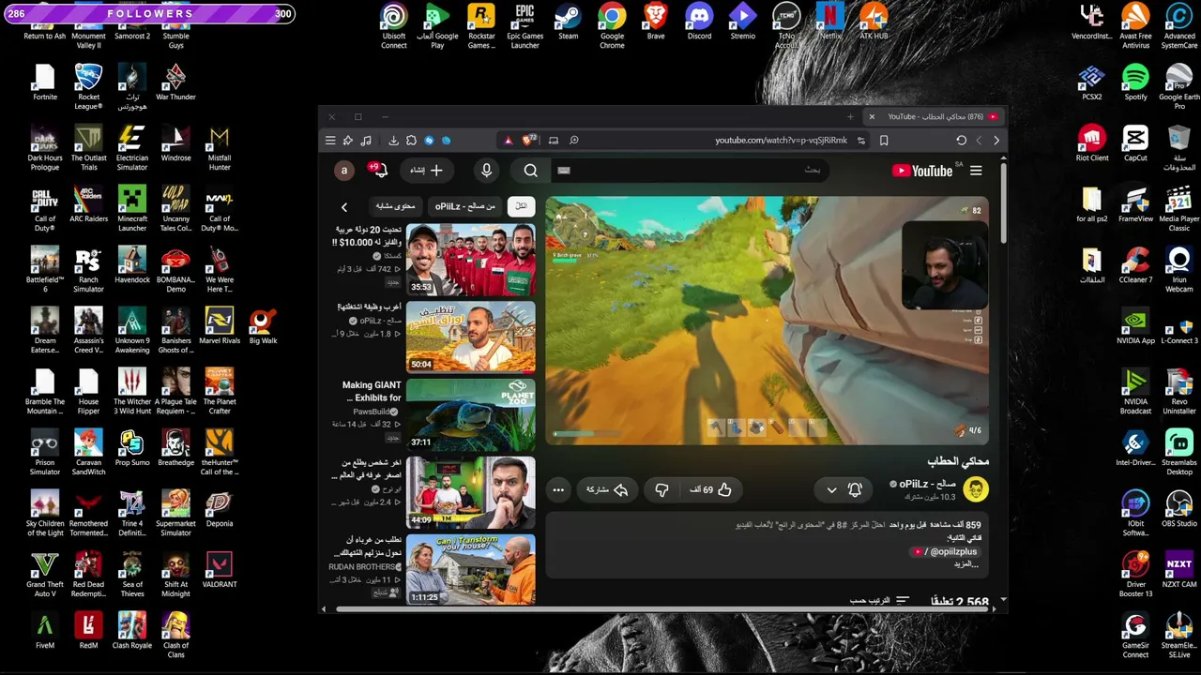Open Stremio desktop shortcut

click(742, 22)
